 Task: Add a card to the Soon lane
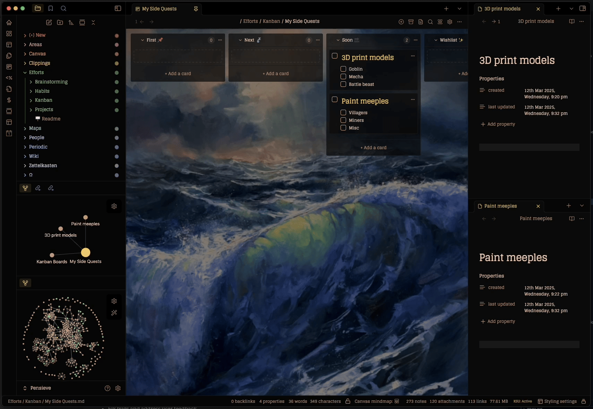point(373,148)
